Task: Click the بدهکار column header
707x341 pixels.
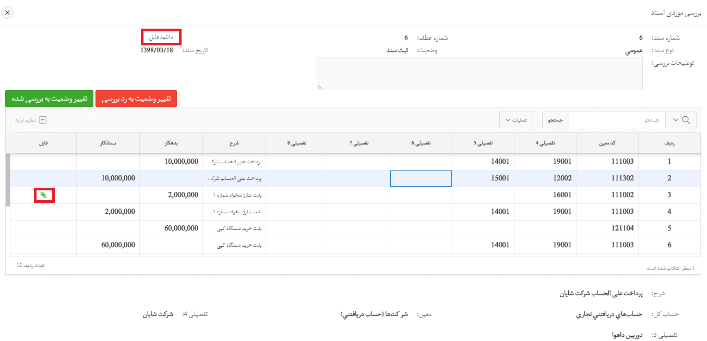Action: [x=171, y=143]
